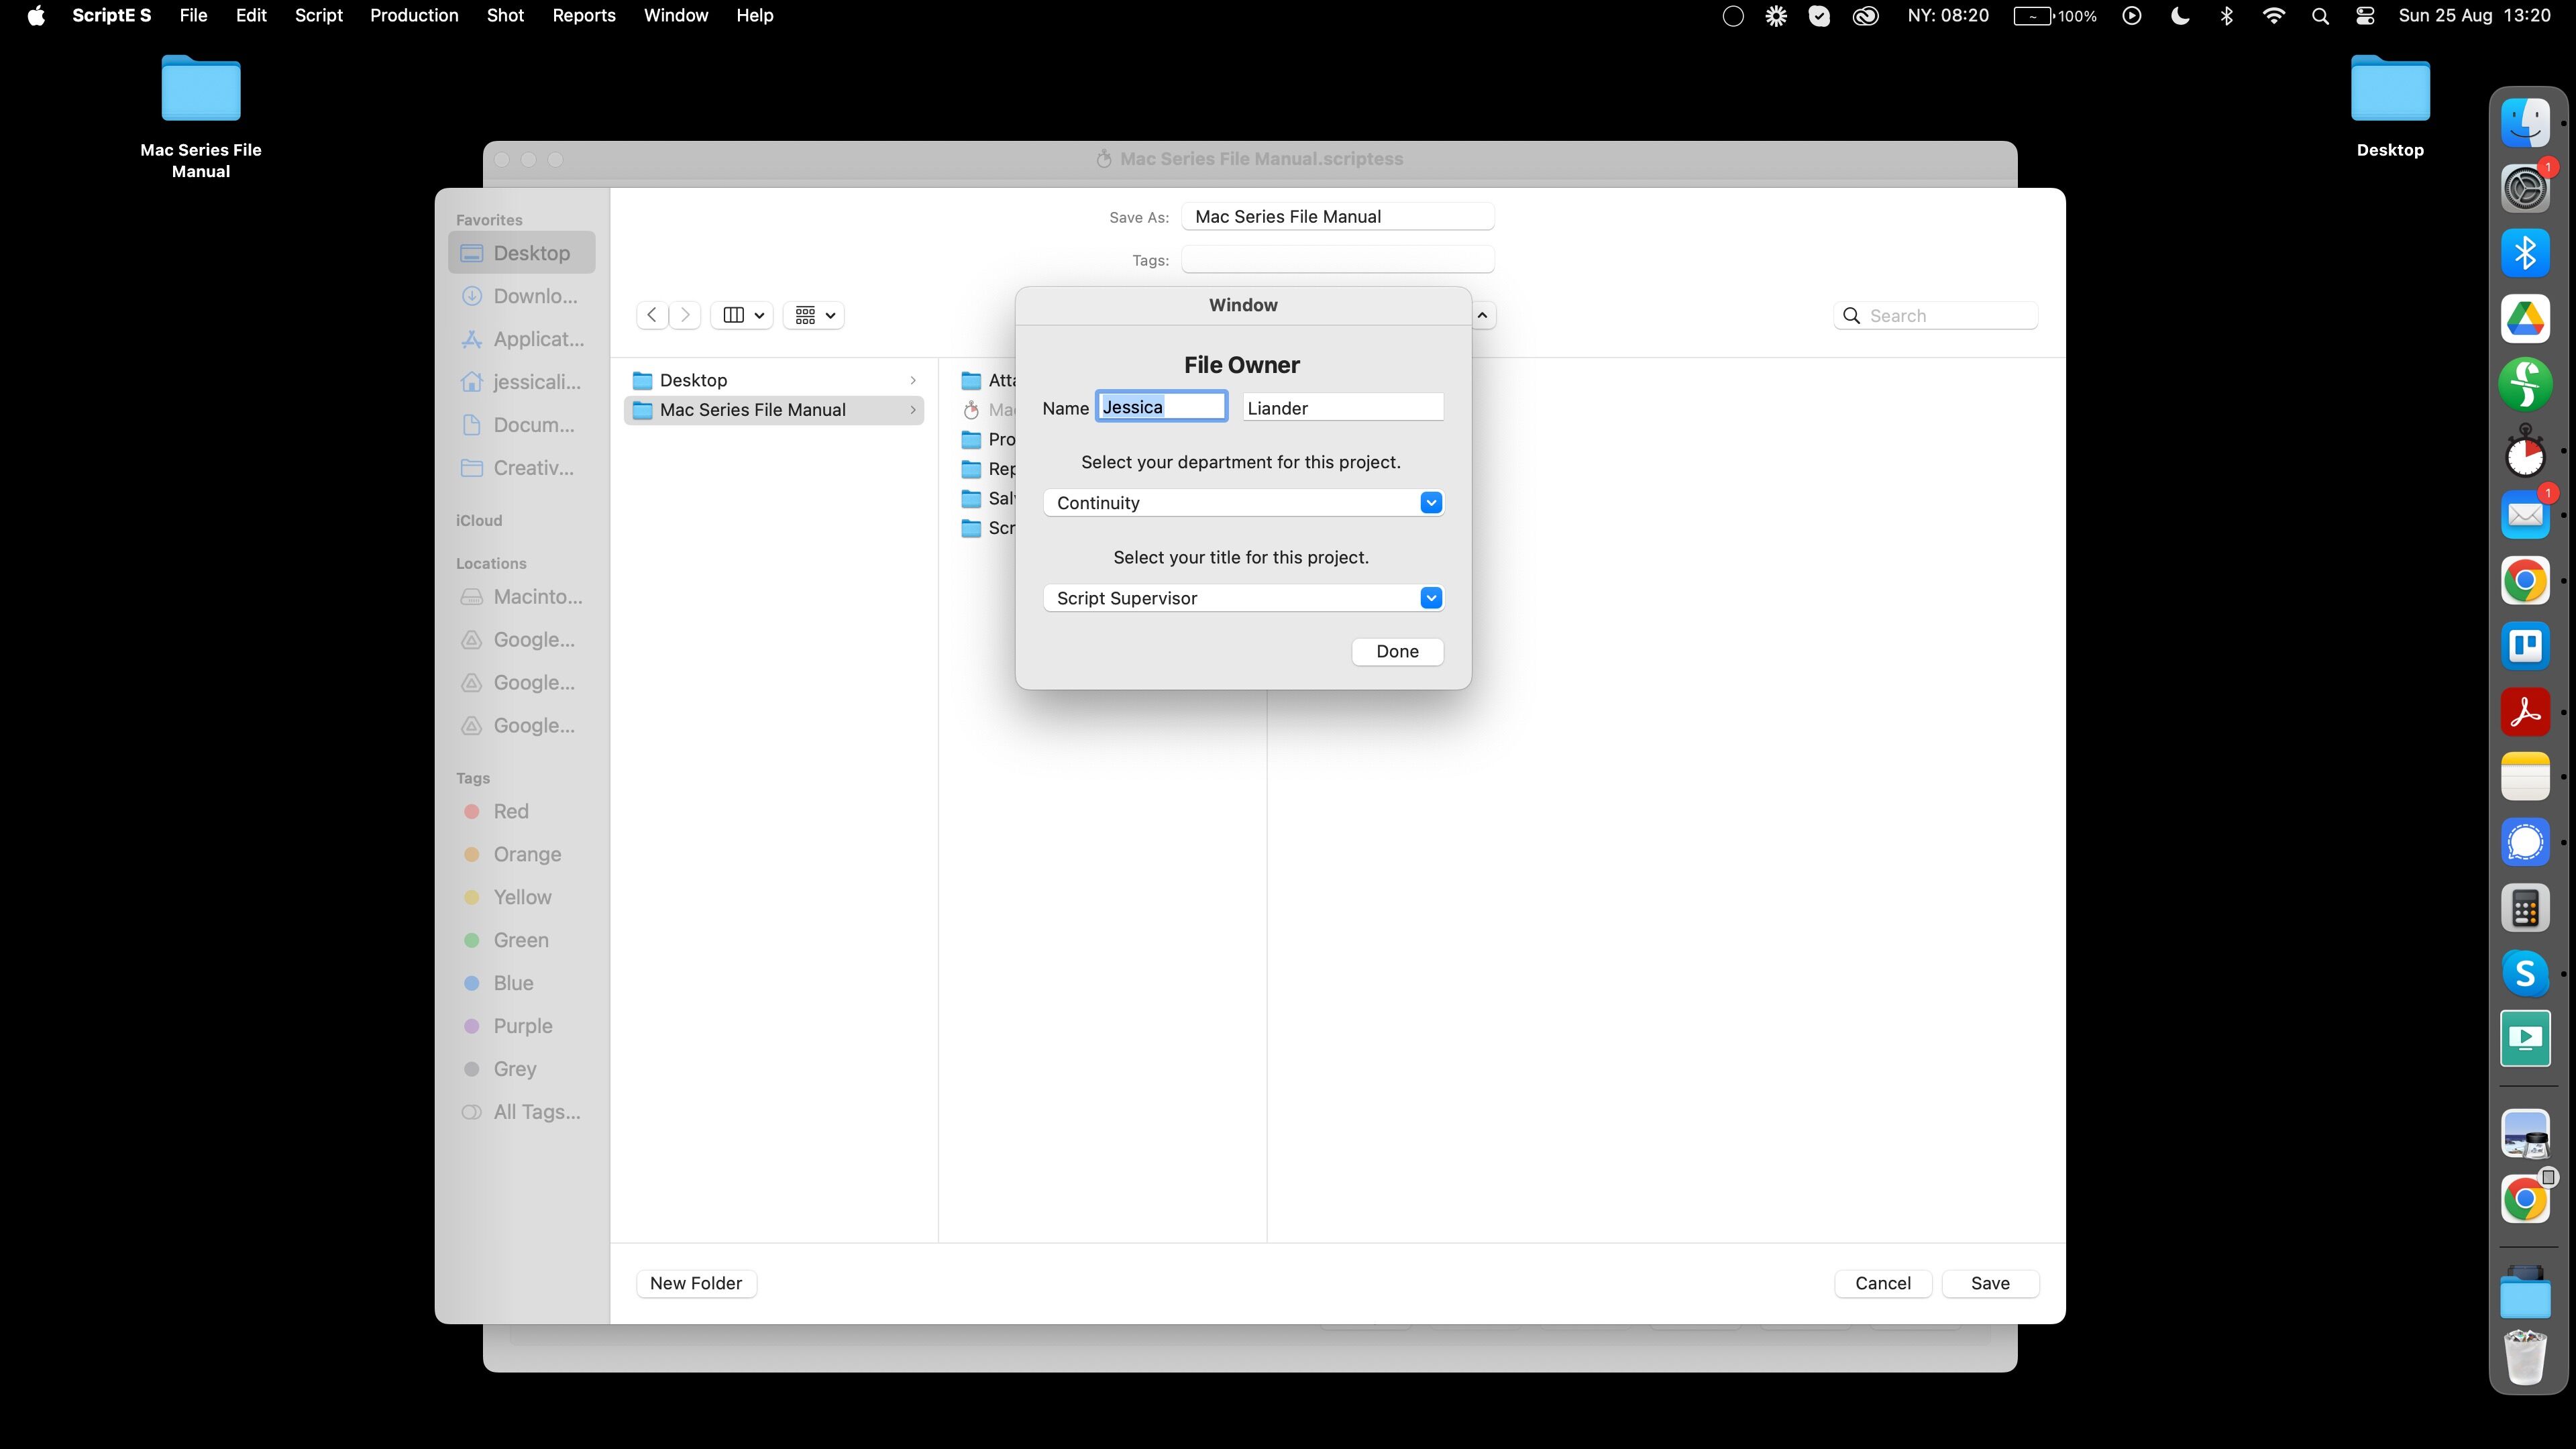
Task: Open column view mode dropdown
Action: 743,315
